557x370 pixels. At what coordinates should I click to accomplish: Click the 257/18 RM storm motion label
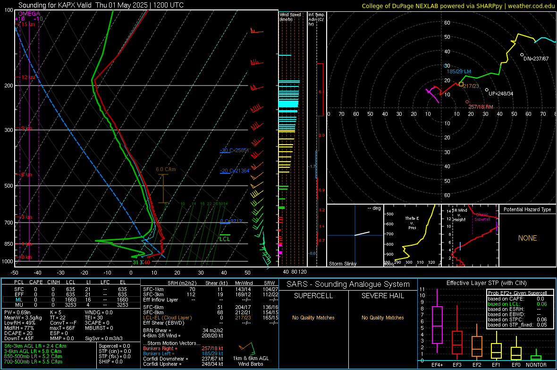pos(481,107)
